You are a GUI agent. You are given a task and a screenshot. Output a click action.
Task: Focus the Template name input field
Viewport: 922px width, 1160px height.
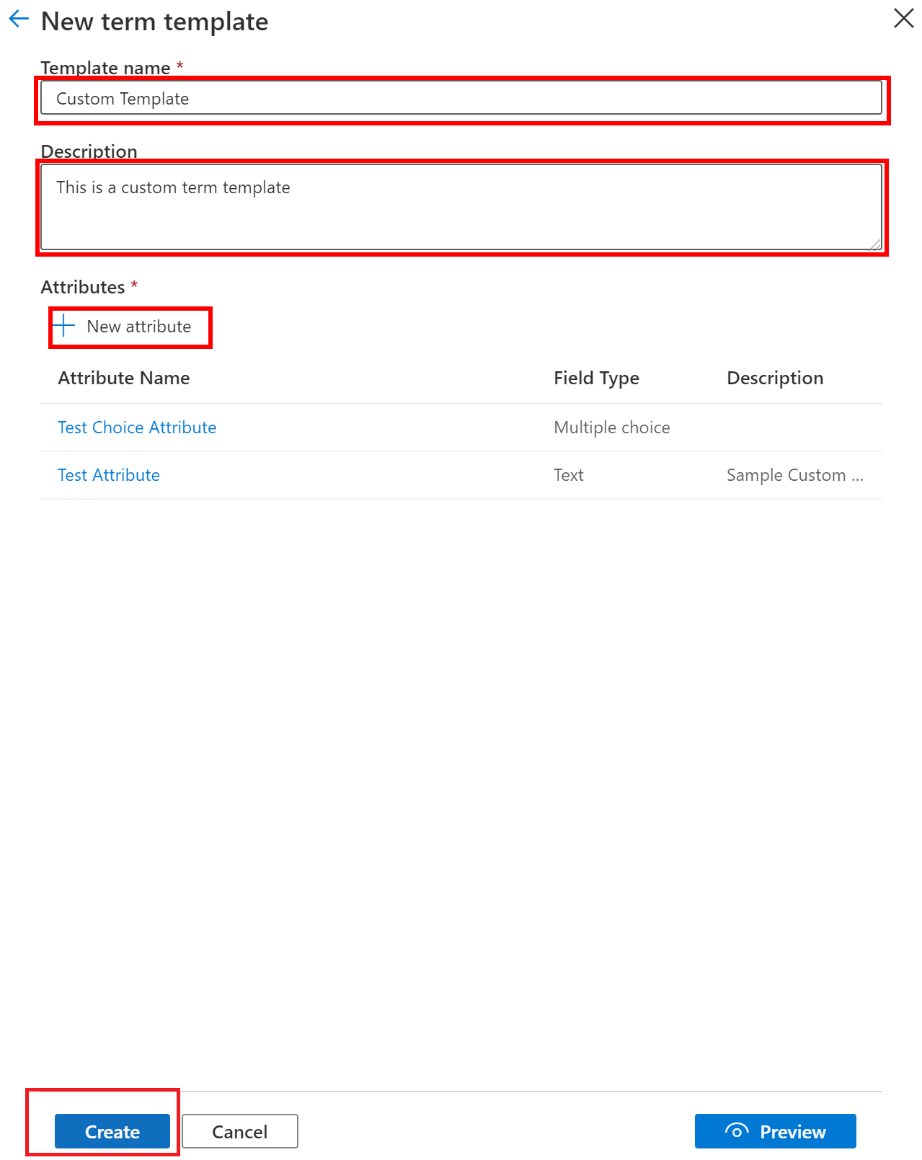(x=461, y=98)
